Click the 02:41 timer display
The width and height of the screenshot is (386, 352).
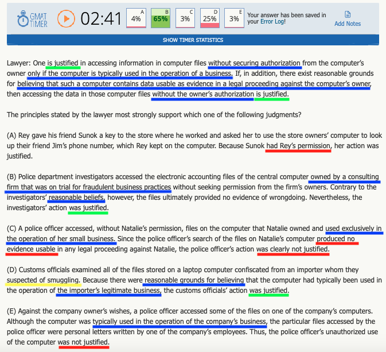click(x=101, y=19)
